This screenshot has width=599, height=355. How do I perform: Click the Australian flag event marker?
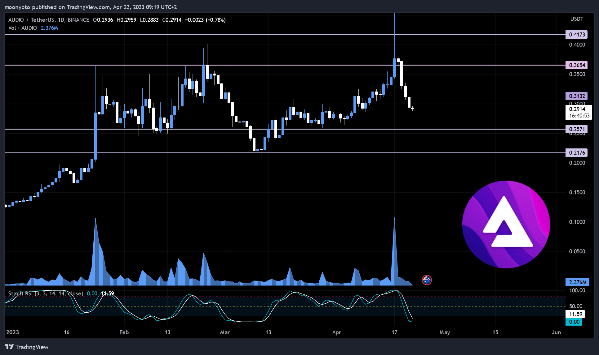click(427, 280)
